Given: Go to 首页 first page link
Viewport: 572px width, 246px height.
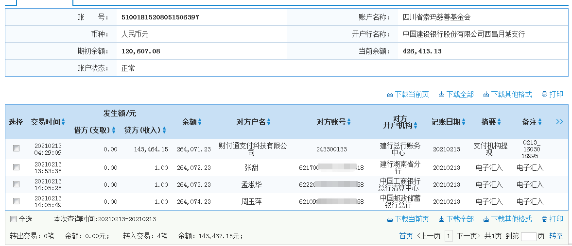Looking at the screenshot, I should pos(406,236).
